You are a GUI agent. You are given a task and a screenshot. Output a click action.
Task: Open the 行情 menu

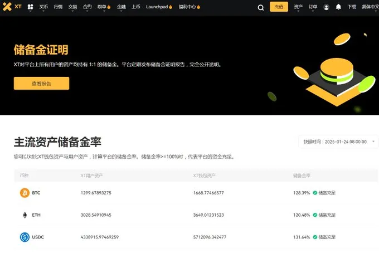(58, 7)
